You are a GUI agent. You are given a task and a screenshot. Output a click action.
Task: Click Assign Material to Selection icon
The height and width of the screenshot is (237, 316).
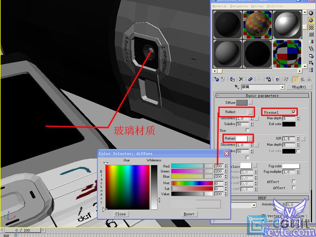click(232, 79)
